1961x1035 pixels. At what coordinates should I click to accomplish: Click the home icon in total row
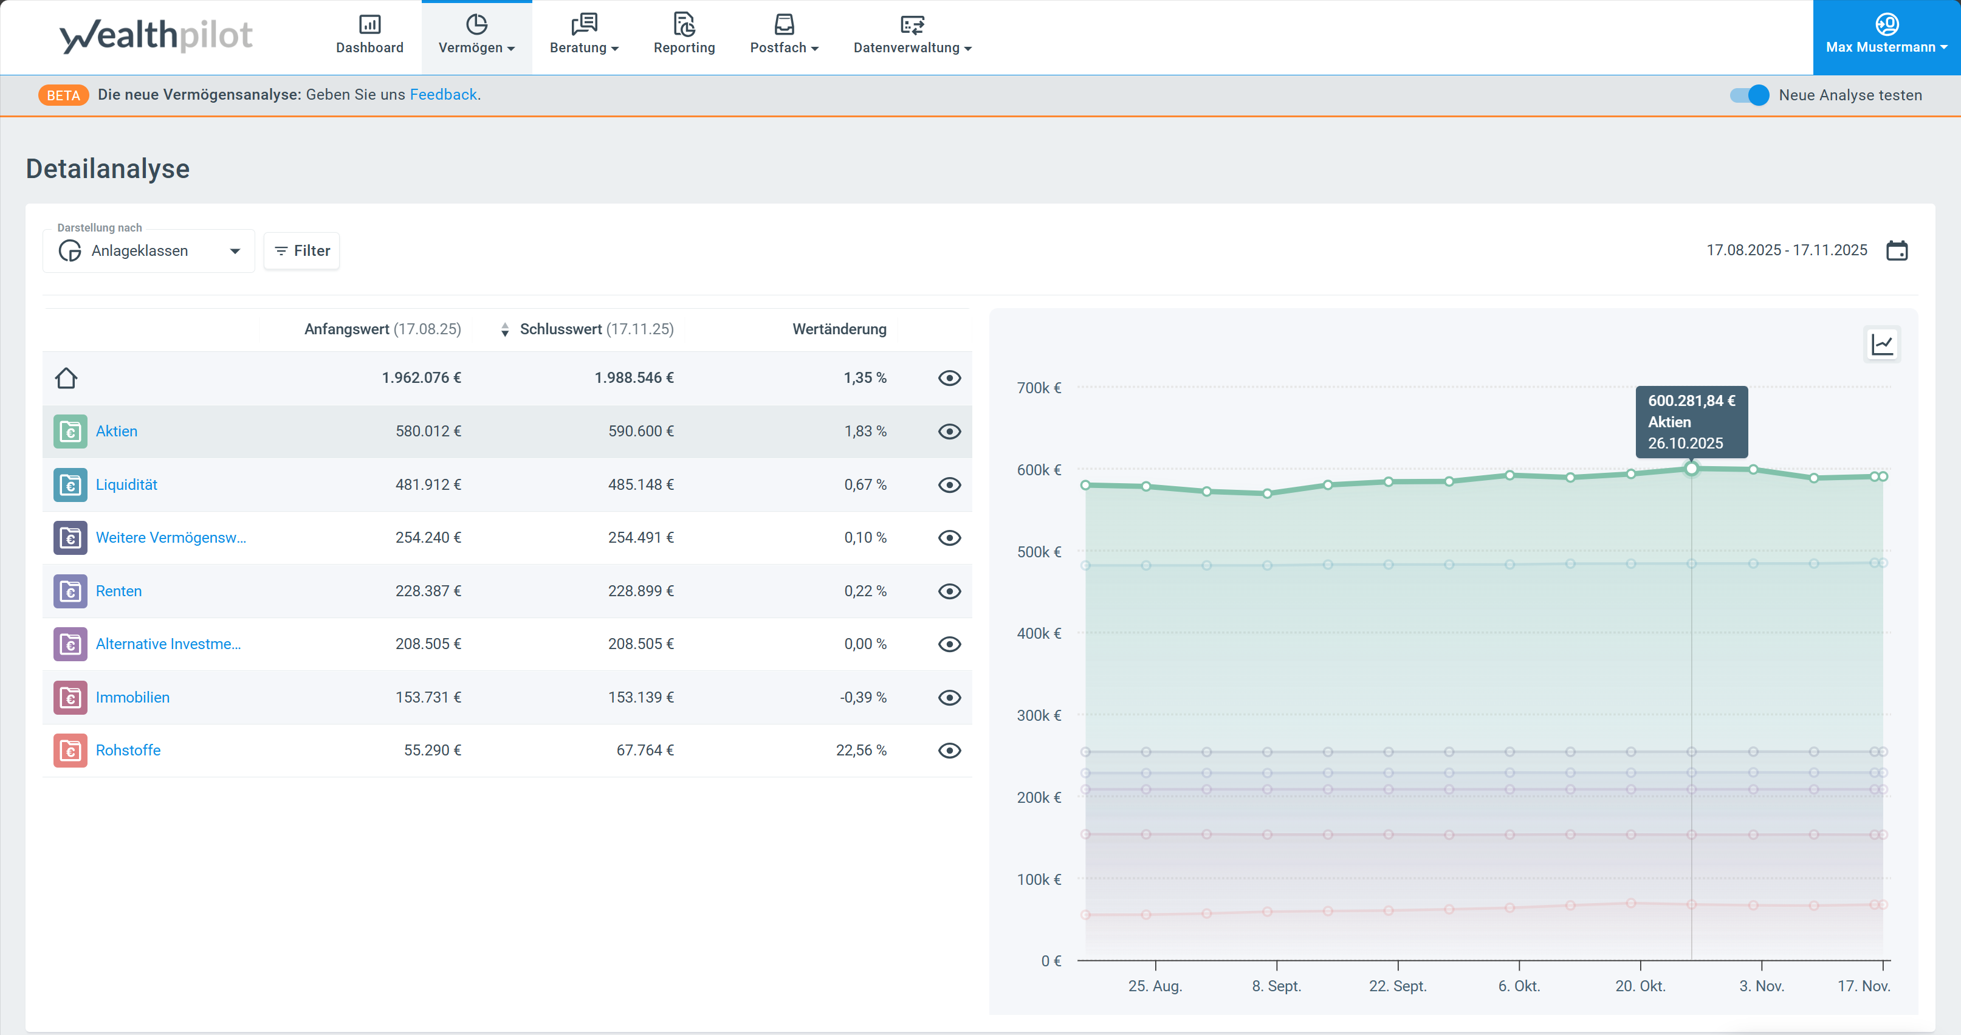pos(66,378)
